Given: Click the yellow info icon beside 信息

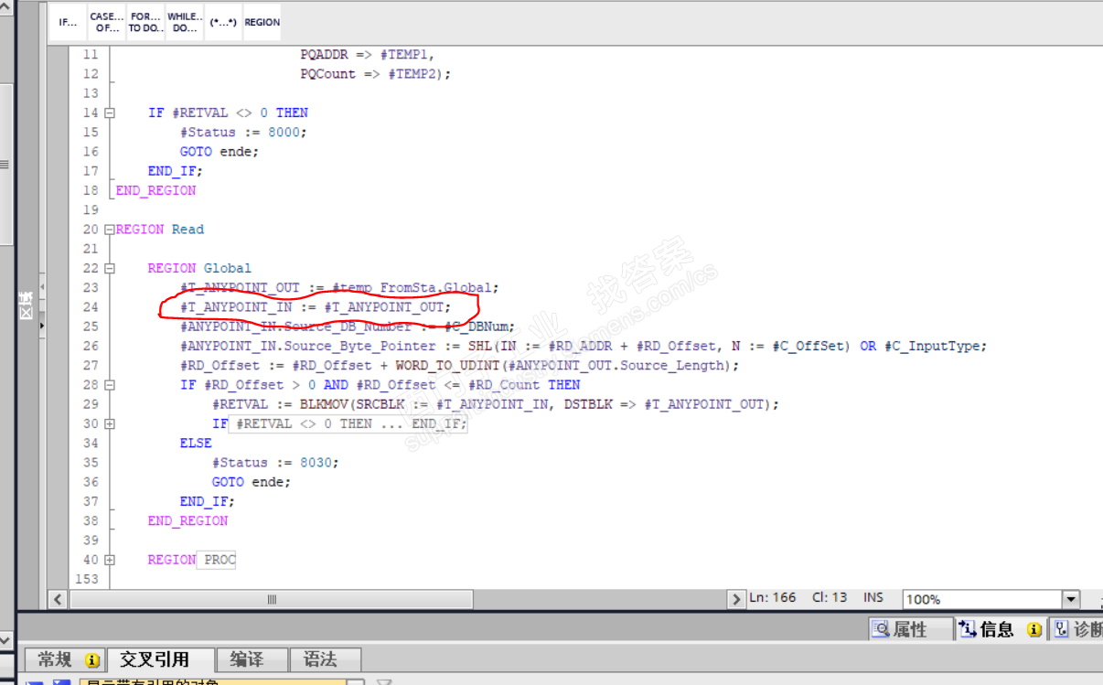Looking at the screenshot, I should 1033,629.
